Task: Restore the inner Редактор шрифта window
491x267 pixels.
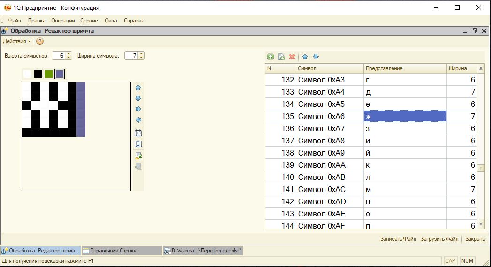Action: (x=475, y=30)
